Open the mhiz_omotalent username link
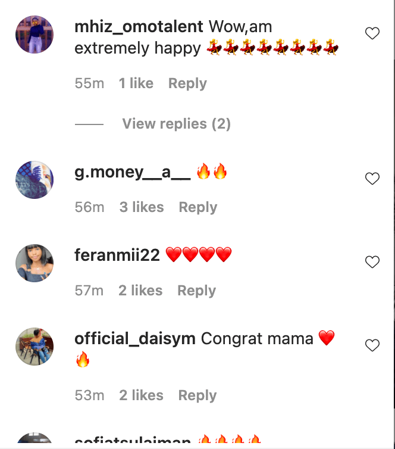The image size is (395, 449). point(139,27)
